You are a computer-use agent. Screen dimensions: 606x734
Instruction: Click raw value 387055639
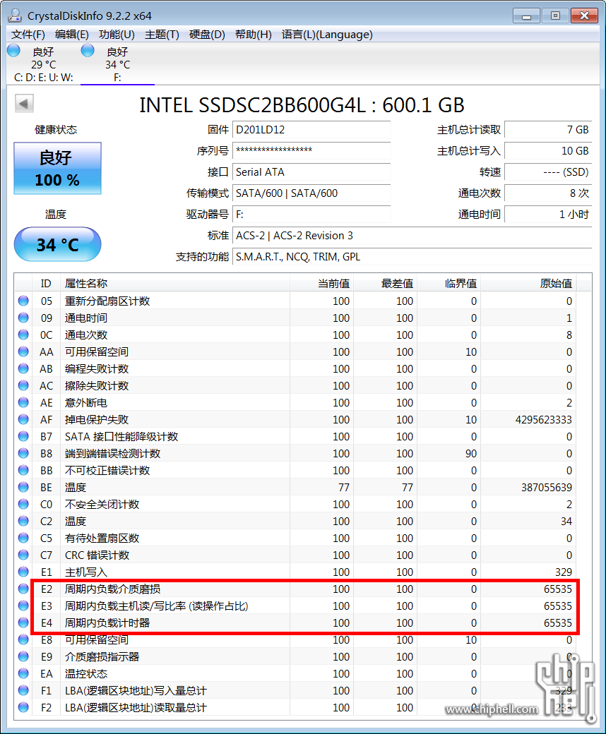coord(547,487)
